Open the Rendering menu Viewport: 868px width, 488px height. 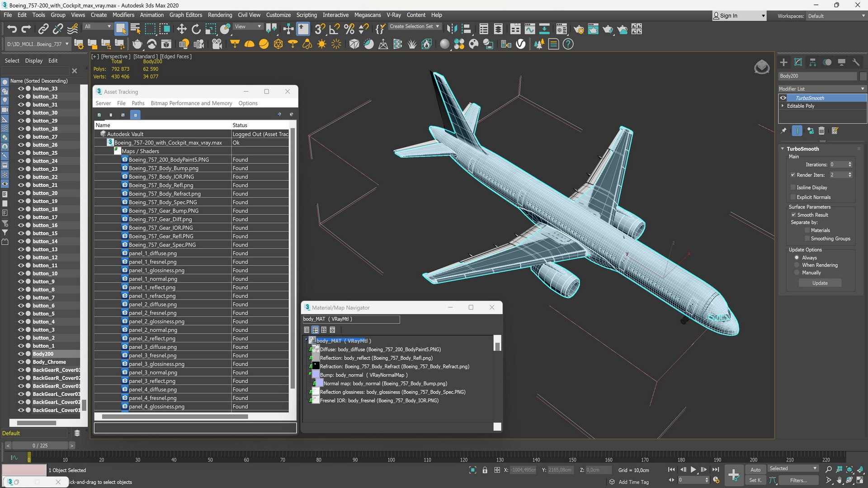pos(220,15)
